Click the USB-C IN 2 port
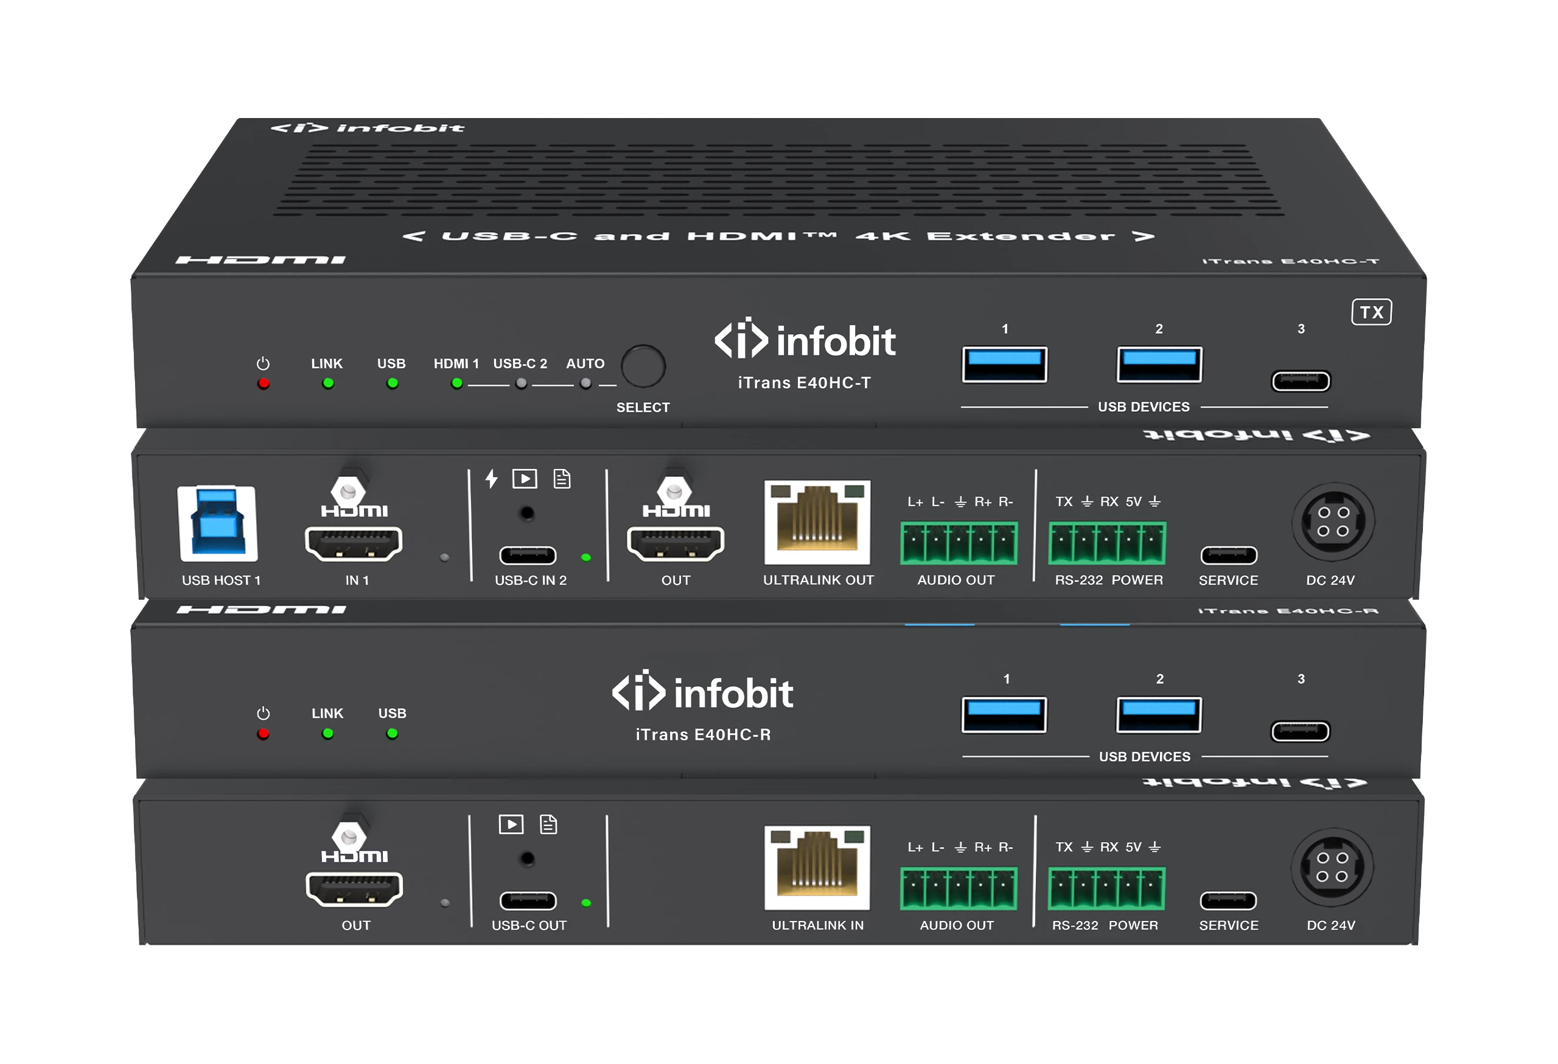The height and width of the screenshot is (1064, 1558). [x=528, y=555]
